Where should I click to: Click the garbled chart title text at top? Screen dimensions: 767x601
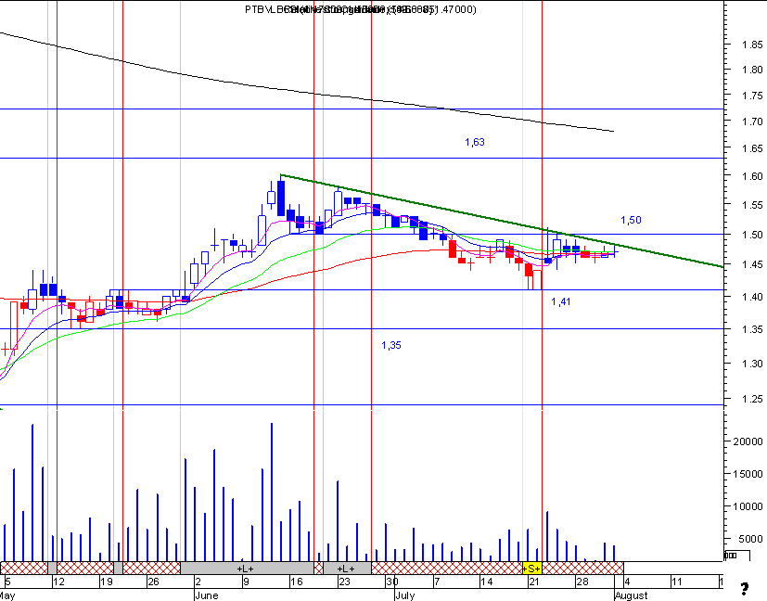click(x=361, y=9)
